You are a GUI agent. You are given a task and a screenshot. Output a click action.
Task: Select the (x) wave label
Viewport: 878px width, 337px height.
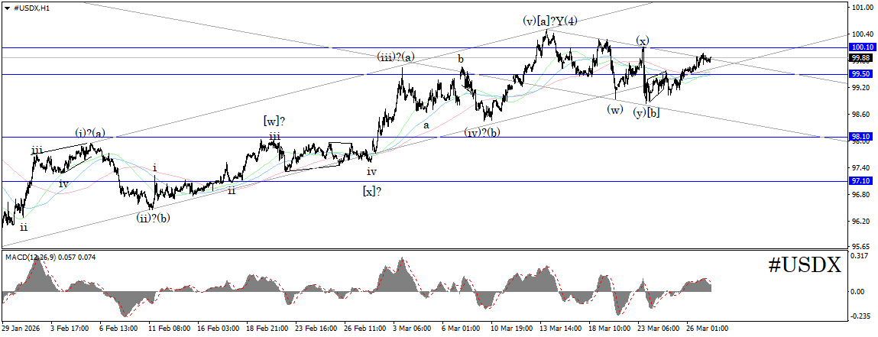[x=642, y=41]
